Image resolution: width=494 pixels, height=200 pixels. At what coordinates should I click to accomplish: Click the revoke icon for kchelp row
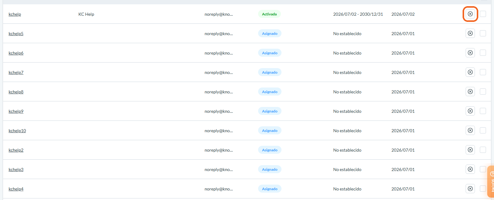[470, 14]
